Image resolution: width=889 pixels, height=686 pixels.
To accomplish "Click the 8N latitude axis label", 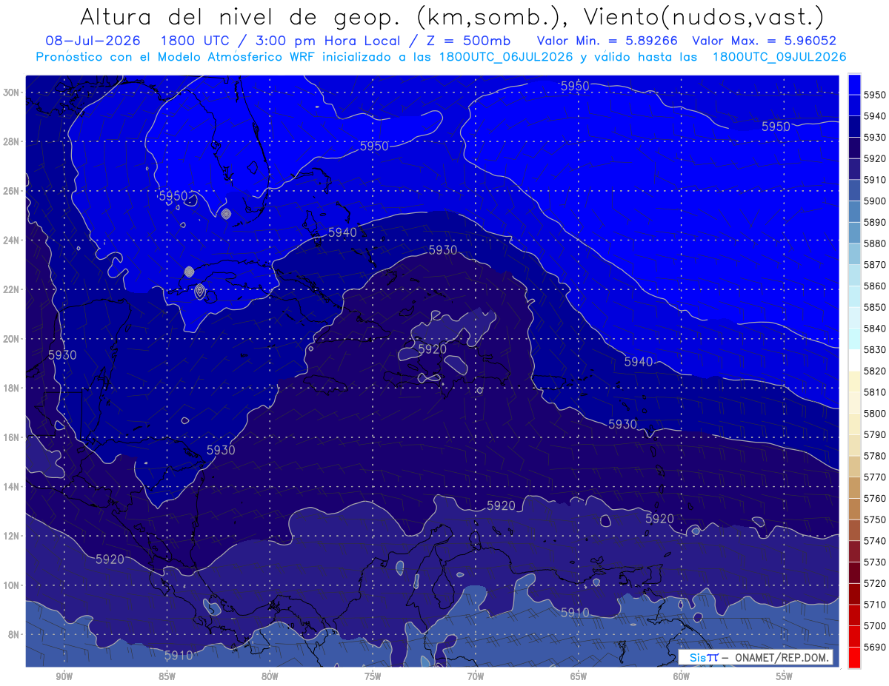I will pos(15,635).
